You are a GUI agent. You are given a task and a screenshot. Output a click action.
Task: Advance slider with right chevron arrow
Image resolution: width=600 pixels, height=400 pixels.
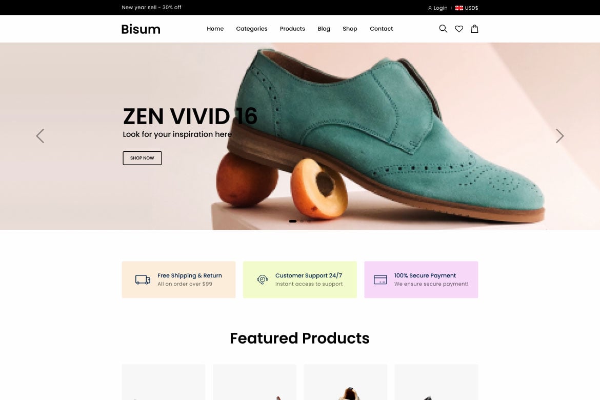559,136
